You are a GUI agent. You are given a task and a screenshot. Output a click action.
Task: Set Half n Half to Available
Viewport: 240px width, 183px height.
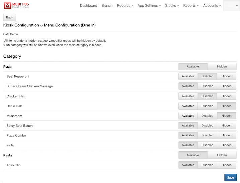[188, 106]
